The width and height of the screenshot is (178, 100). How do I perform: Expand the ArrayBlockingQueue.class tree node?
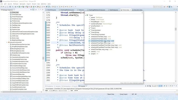click(9, 47)
